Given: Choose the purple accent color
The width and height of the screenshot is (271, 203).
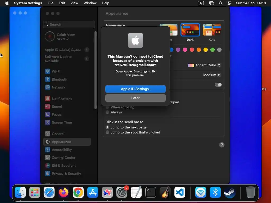Looking at the screenshot, I should [178, 50].
